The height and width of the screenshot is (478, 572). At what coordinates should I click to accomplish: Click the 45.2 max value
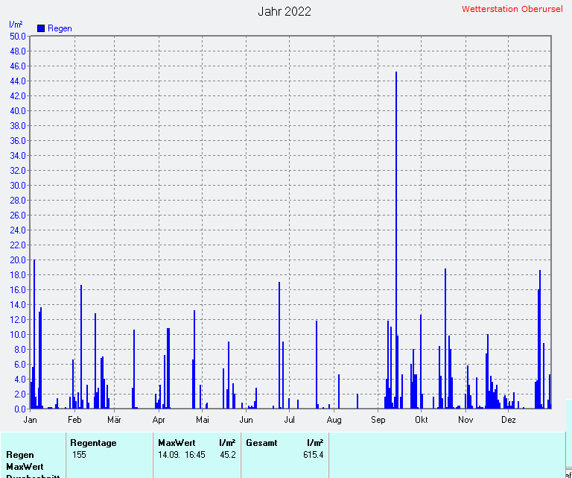click(228, 455)
